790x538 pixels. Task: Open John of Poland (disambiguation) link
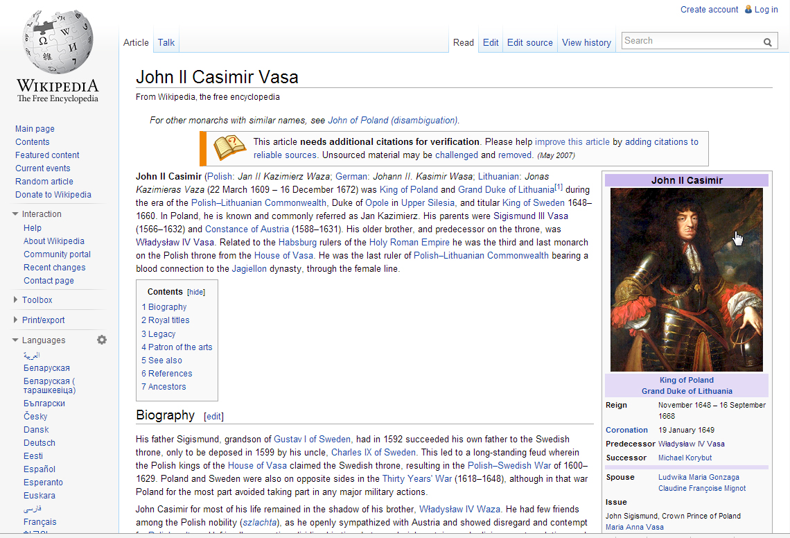[393, 121]
